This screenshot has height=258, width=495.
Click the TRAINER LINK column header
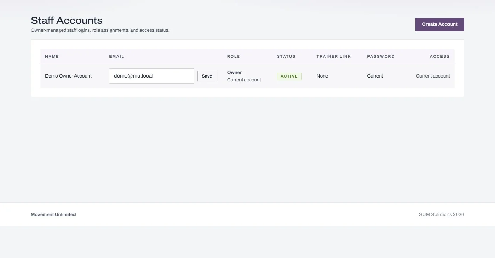[x=334, y=56]
